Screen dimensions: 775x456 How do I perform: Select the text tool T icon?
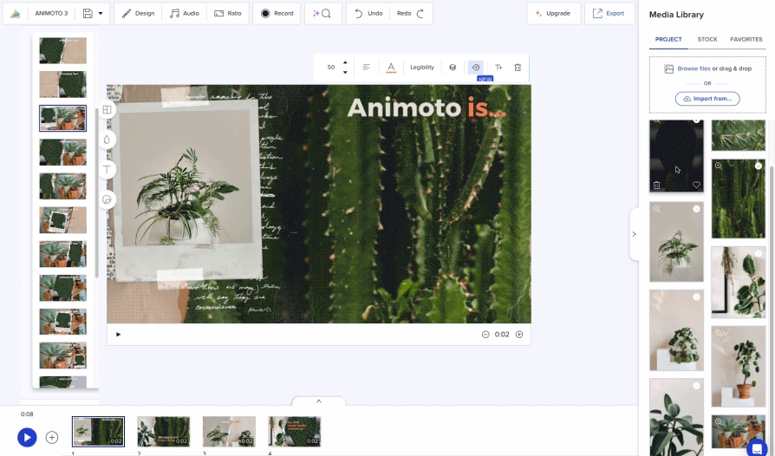(107, 169)
